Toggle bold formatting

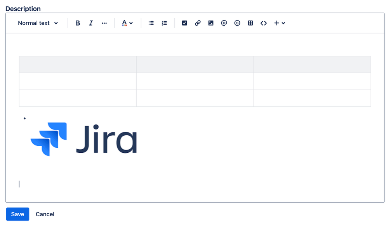[77, 23]
